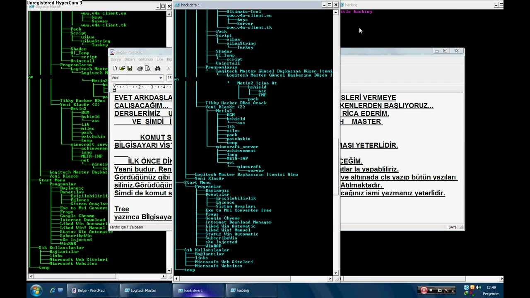Open the Düzen menu in WordPad
Image resolution: width=530 pixels, height=298 pixels.
pyautogui.click(x=130, y=60)
